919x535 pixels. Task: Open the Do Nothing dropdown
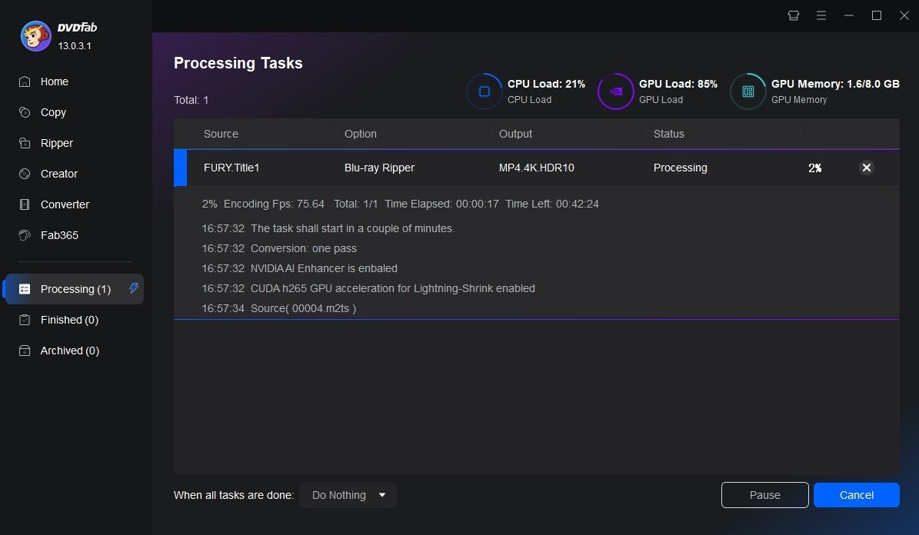(348, 495)
